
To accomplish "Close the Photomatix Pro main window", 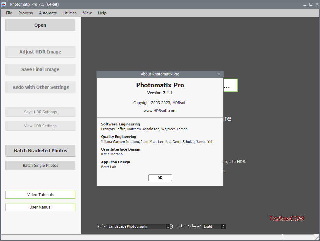I will (317, 4).
